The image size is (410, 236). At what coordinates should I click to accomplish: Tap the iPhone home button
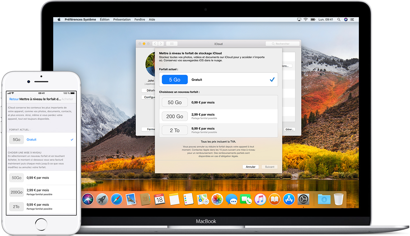[41, 225]
